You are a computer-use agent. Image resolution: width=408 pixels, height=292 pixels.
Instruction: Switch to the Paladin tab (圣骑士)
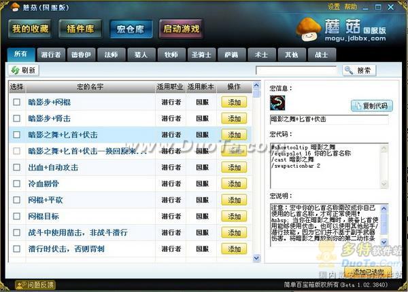[201, 54]
